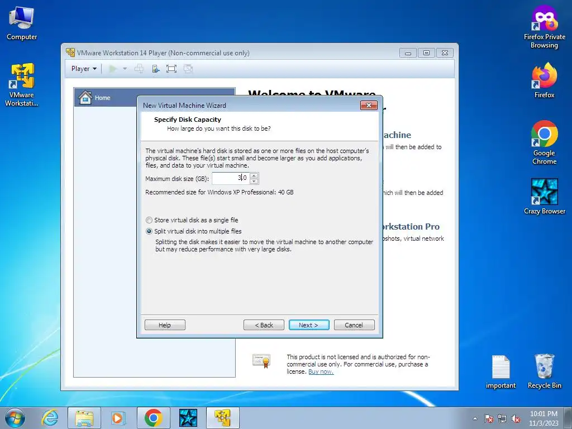Enter full screen mode via toolbar icon
The image size is (572, 429).
tap(171, 69)
